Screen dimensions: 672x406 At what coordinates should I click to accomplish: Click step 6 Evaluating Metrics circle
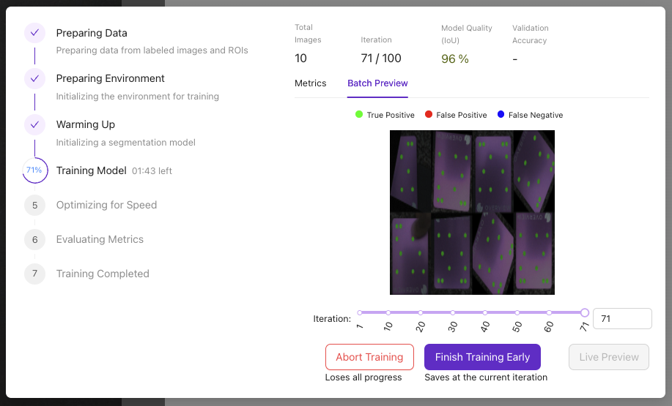point(34,239)
